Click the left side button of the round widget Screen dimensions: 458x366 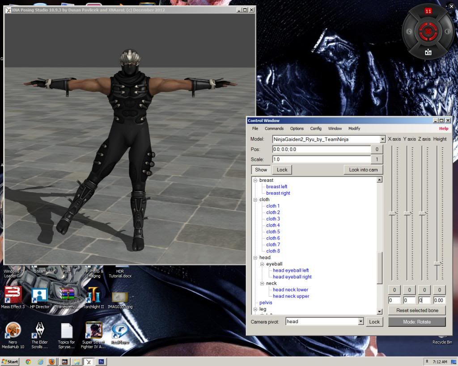[409, 31]
